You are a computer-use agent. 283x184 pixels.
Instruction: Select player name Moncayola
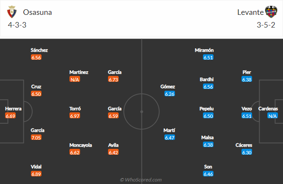tap(80, 145)
